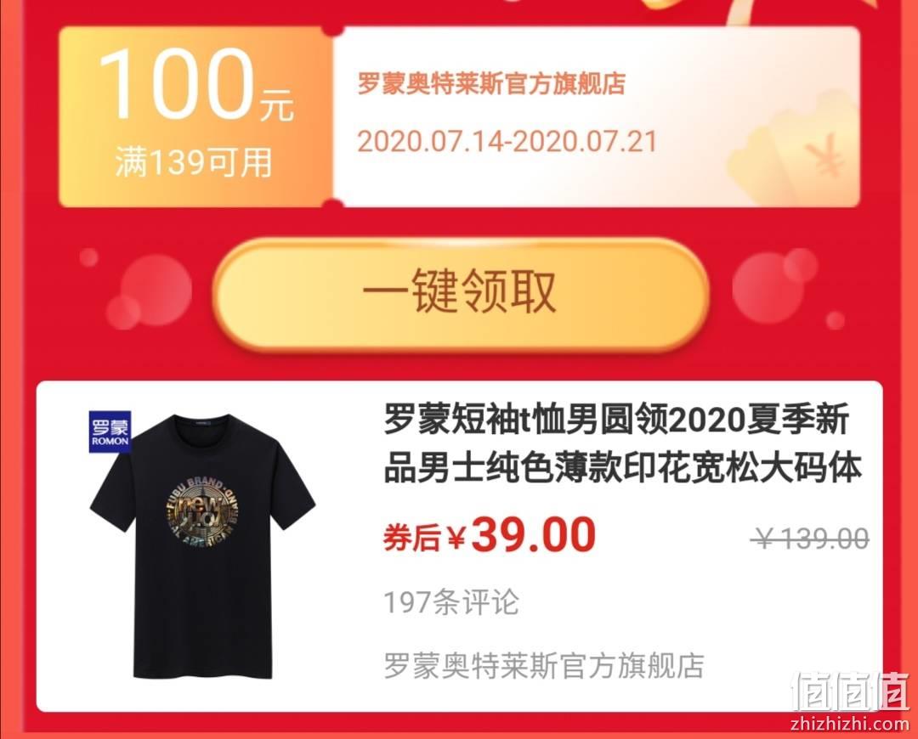918x739 pixels.
Task: View the 197条评论 reviews
Action: click(450, 601)
